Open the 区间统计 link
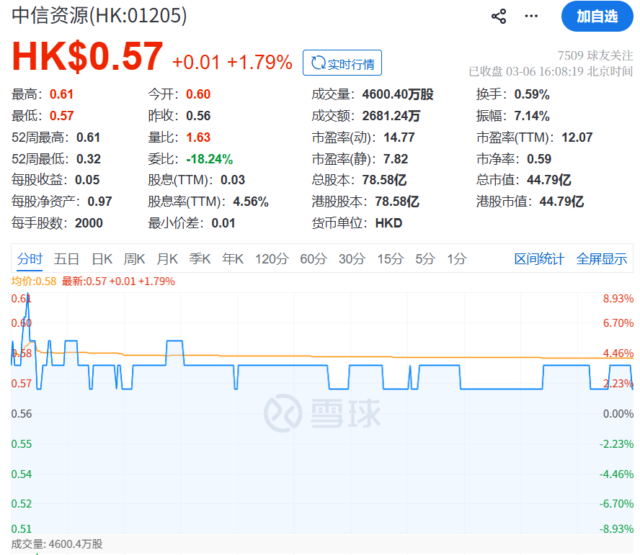This screenshot has width=640, height=555. point(539,259)
